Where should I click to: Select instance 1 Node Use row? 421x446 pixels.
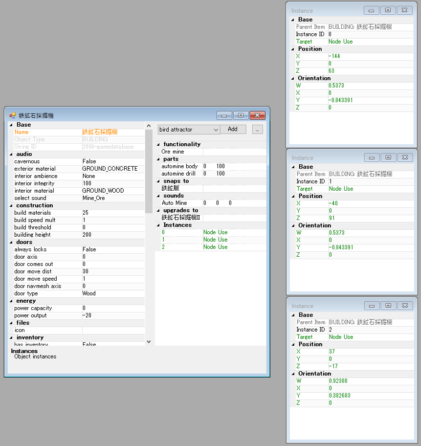pyautogui.click(x=210, y=240)
